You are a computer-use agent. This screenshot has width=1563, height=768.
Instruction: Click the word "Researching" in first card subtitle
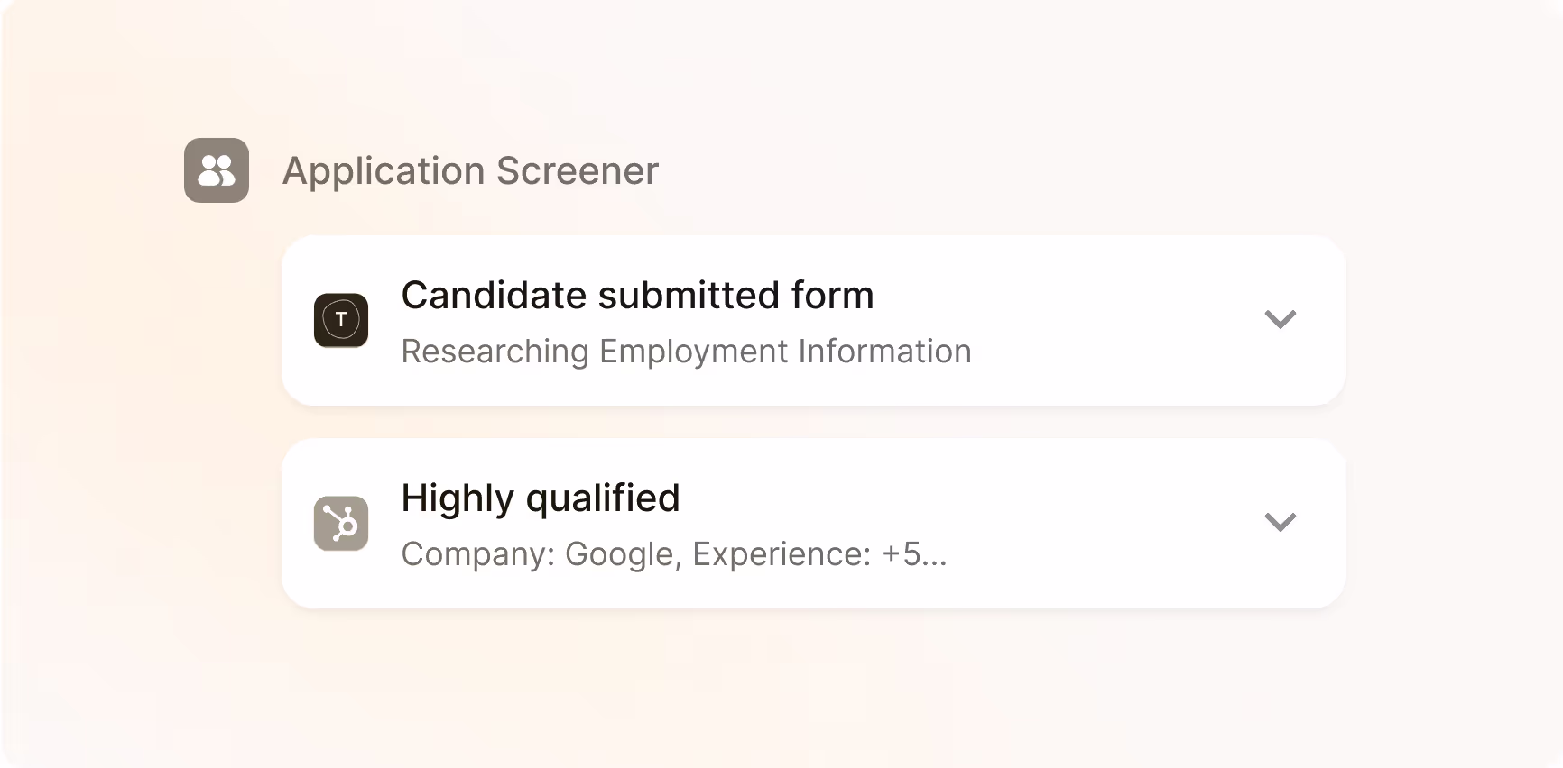[495, 352]
